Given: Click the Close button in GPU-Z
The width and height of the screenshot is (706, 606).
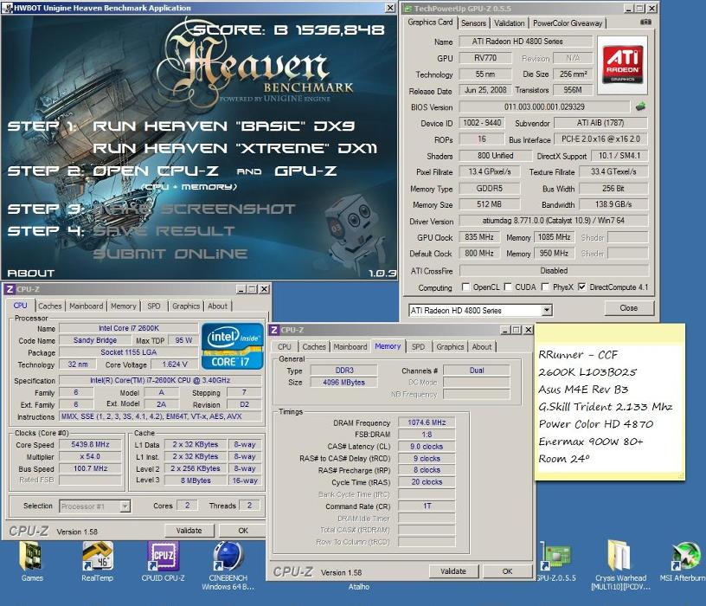Looking at the screenshot, I should (x=628, y=307).
